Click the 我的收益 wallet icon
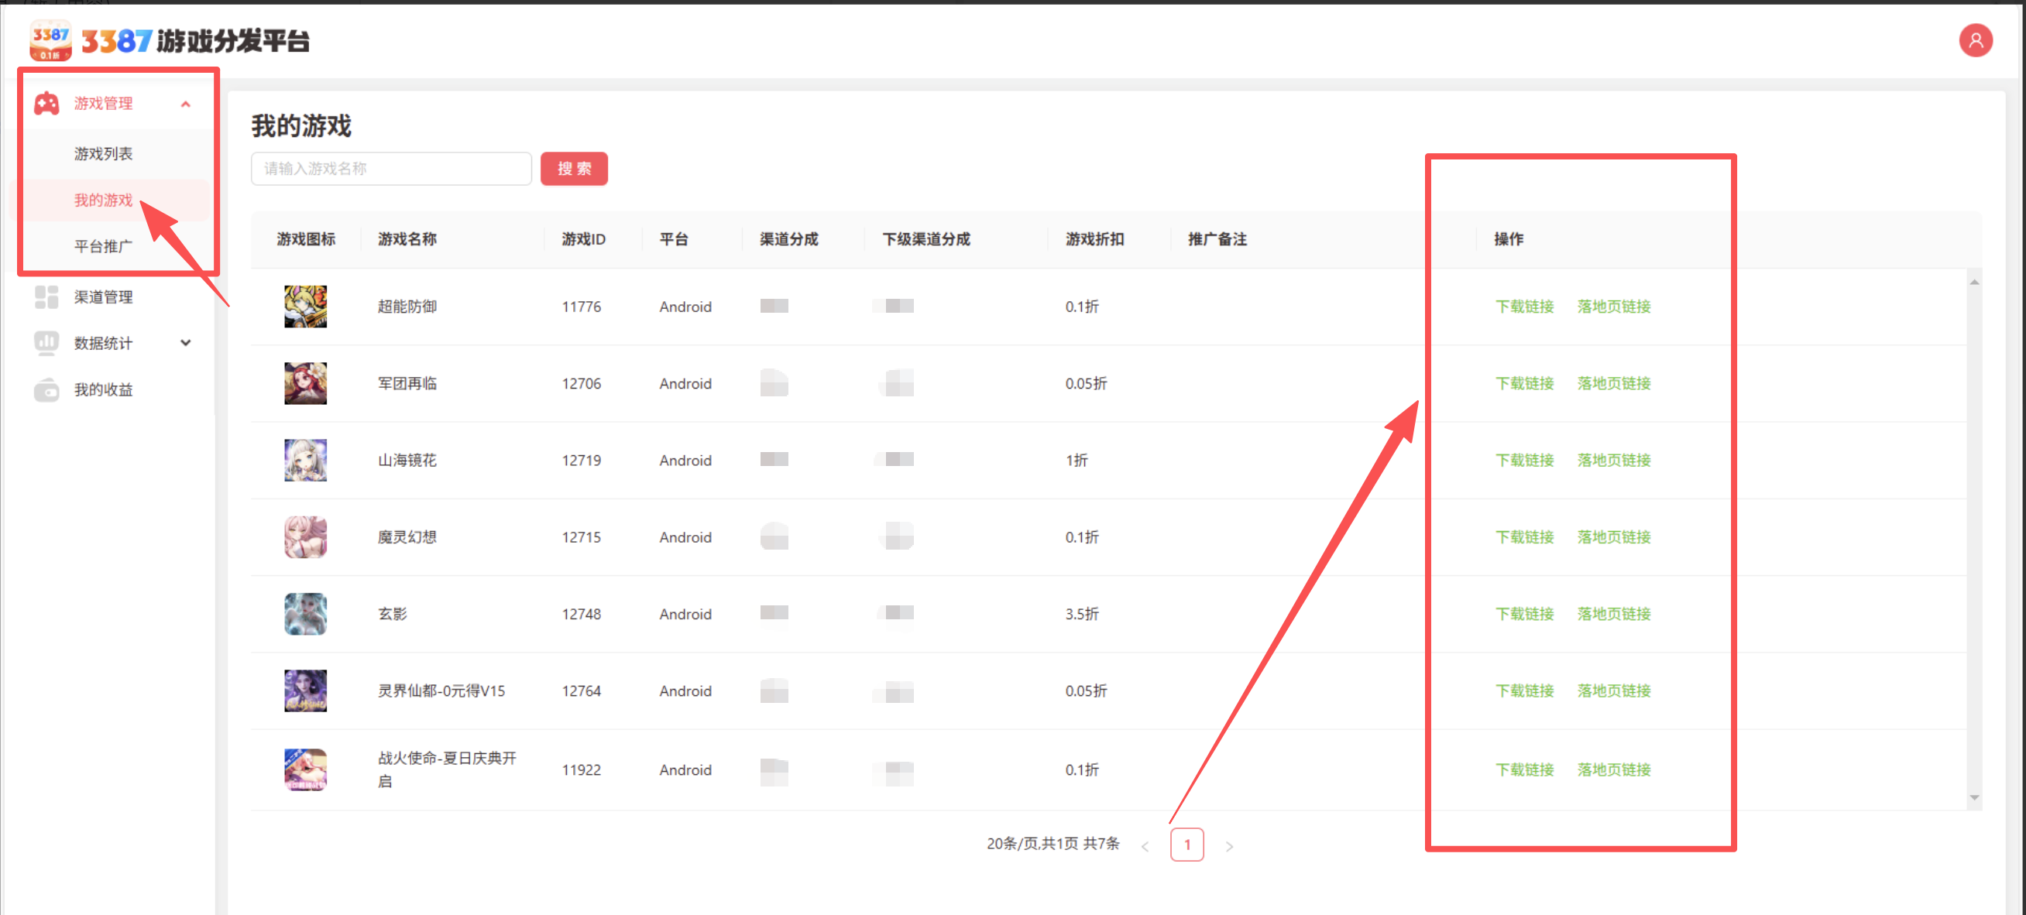Screen dimensions: 2026x915 46,389
